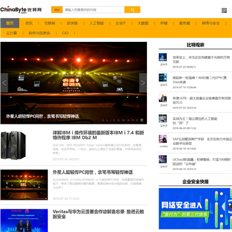
Task: Open the 云计算 navigation item
Action: point(12,33)
